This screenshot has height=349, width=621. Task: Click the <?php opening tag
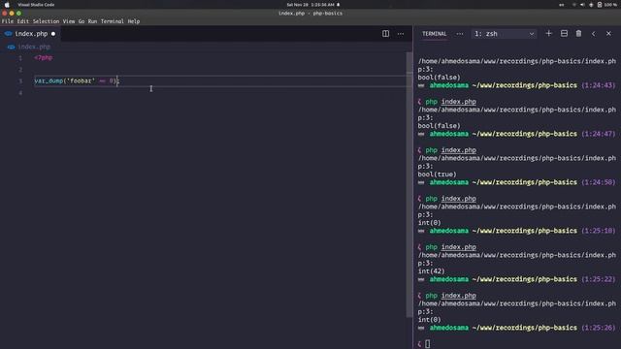click(43, 58)
